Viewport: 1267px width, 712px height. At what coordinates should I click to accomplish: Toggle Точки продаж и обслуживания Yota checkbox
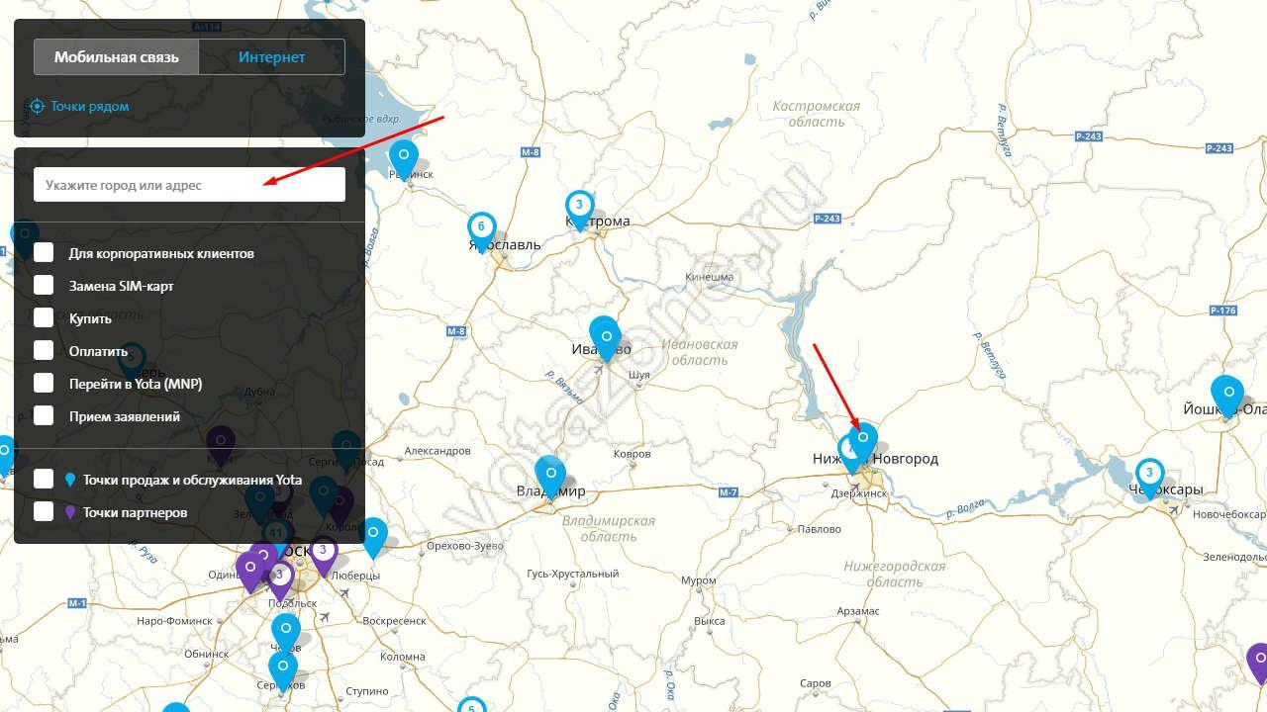(44, 479)
